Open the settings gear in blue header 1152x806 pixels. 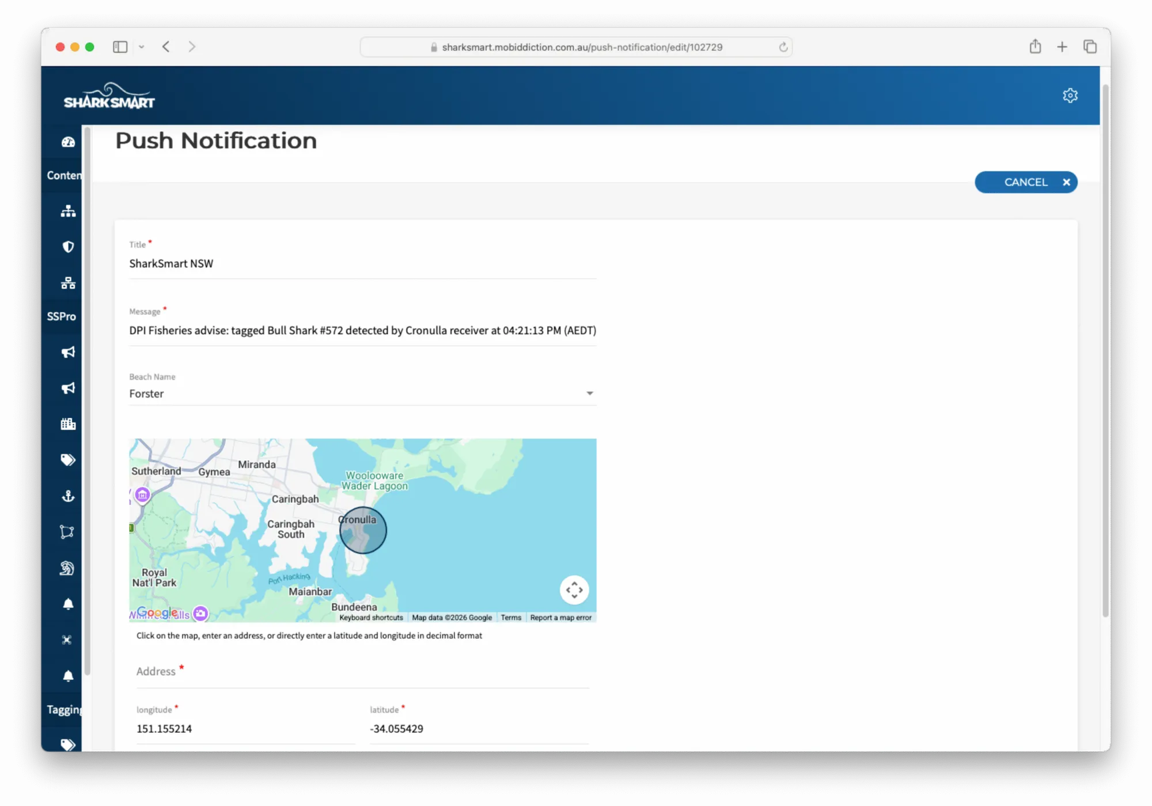coord(1070,96)
